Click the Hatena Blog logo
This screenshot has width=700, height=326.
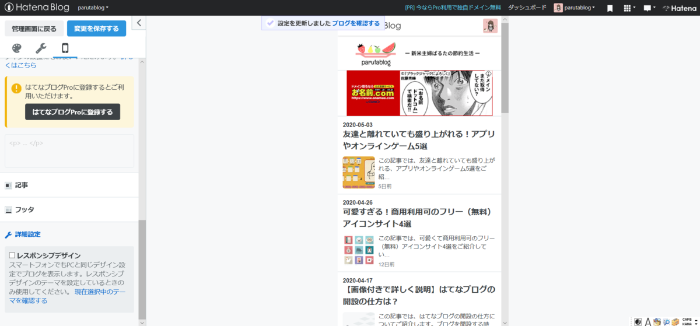pyautogui.click(x=37, y=8)
